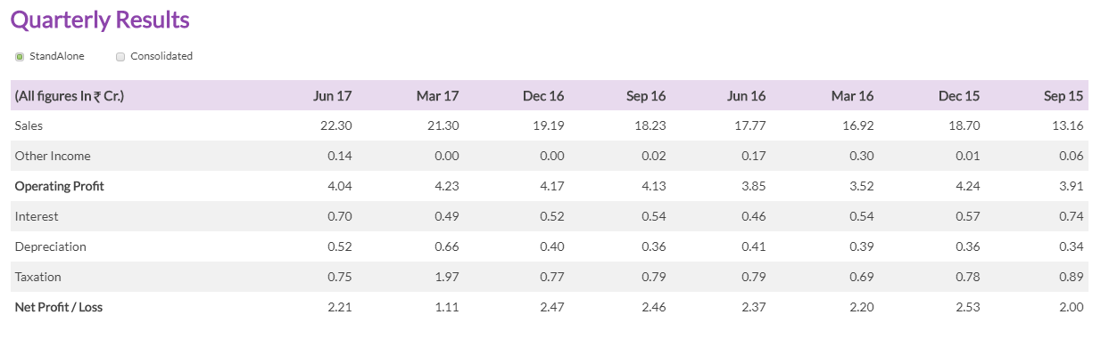
Task: Click the Dec 15 Net Profit value 2.53
Action: point(969,307)
